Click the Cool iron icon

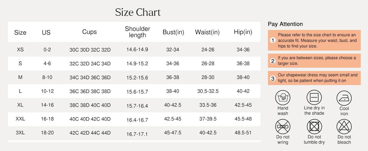[x=344, y=98]
